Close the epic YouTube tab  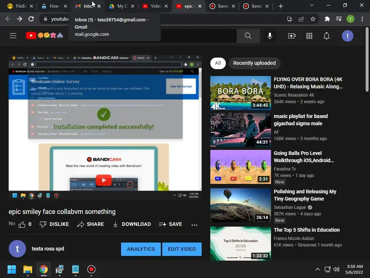[200, 6]
